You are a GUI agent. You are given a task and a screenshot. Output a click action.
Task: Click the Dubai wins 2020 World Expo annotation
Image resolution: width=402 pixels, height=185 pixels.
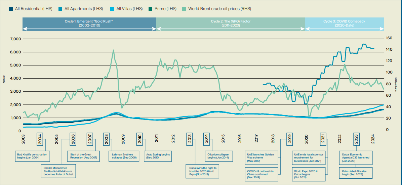pos(202,171)
